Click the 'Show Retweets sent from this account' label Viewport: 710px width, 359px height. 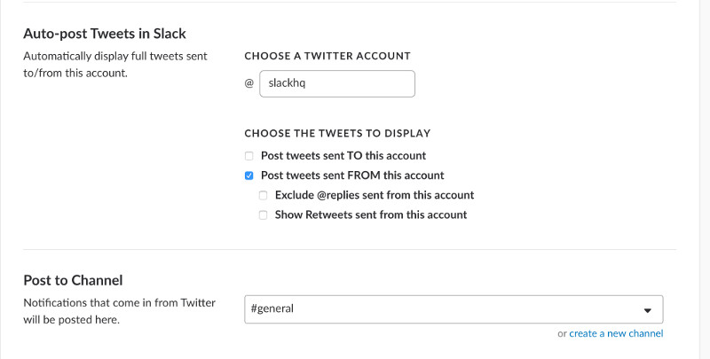tap(371, 215)
